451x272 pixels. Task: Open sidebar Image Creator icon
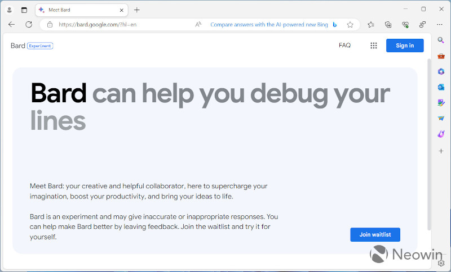[x=441, y=103]
